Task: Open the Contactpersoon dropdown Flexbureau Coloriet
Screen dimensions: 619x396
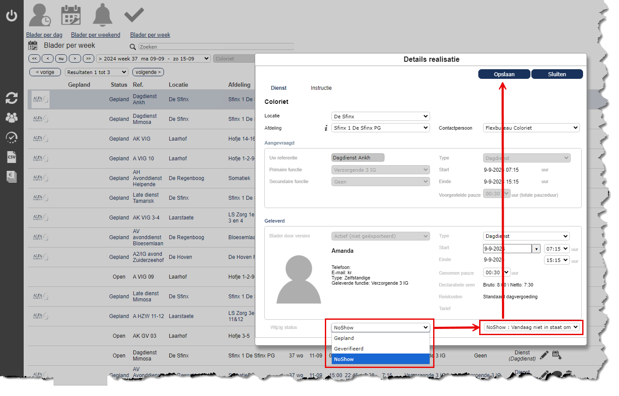Action: click(x=531, y=128)
